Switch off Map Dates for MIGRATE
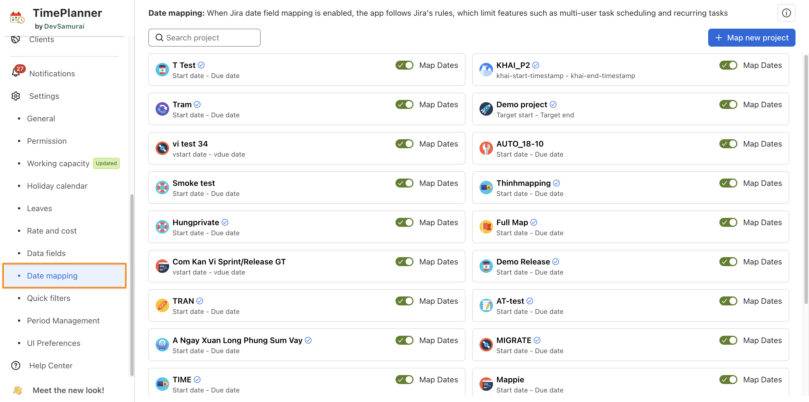Screen dimensions: 809x402 [728, 340]
